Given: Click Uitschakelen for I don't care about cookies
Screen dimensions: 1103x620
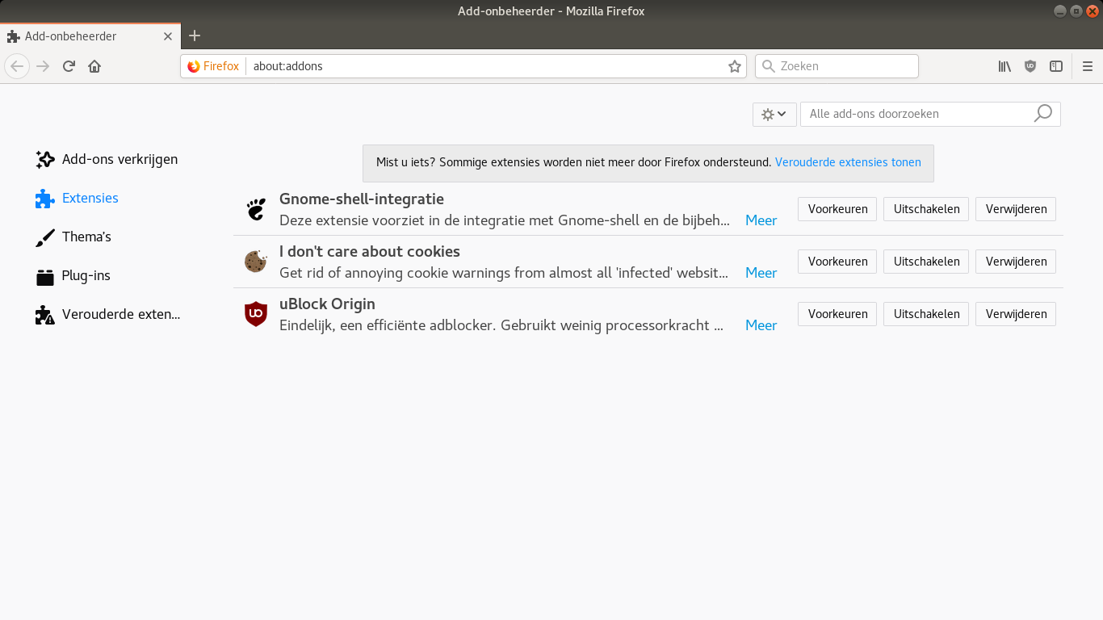Looking at the screenshot, I should (x=926, y=262).
